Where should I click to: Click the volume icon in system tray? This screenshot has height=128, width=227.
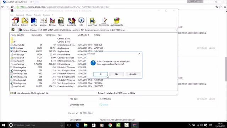[201, 125]
